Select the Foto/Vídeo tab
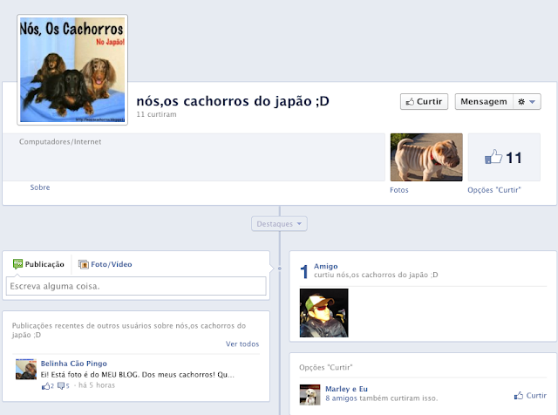Image resolution: width=558 pixels, height=415 pixels. (105, 264)
